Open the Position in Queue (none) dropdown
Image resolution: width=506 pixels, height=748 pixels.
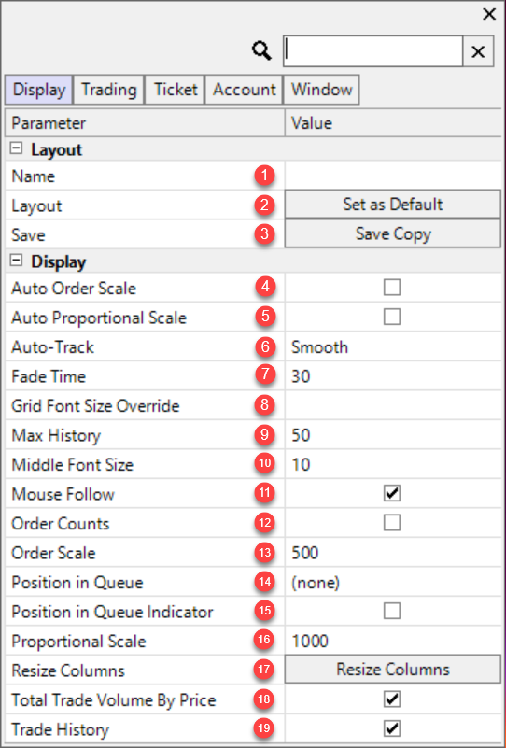(x=393, y=583)
